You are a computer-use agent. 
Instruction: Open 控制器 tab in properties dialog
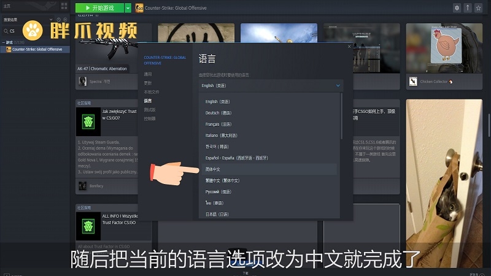(150, 118)
